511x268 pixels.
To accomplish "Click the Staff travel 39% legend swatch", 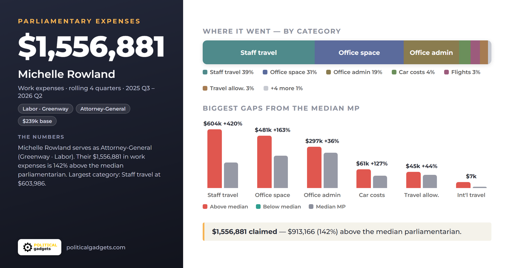I will [205, 72].
